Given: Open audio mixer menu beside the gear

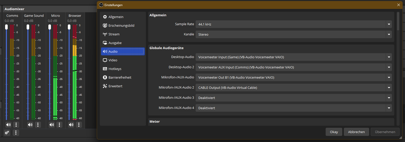Looking at the screenshot, I should click(x=16, y=133).
